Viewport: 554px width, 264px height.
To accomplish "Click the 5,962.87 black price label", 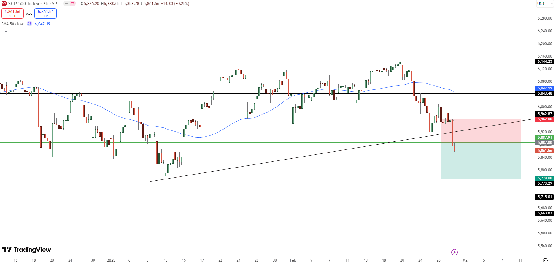I will tap(545, 114).
